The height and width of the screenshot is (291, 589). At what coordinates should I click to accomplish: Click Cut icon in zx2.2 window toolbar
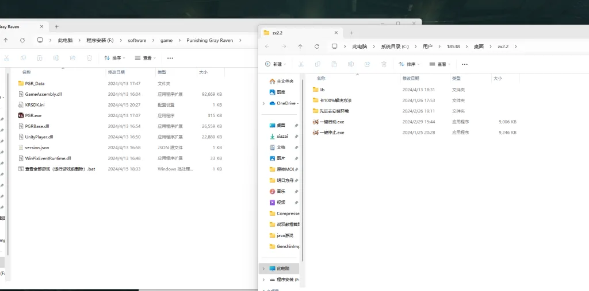tap(301, 64)
